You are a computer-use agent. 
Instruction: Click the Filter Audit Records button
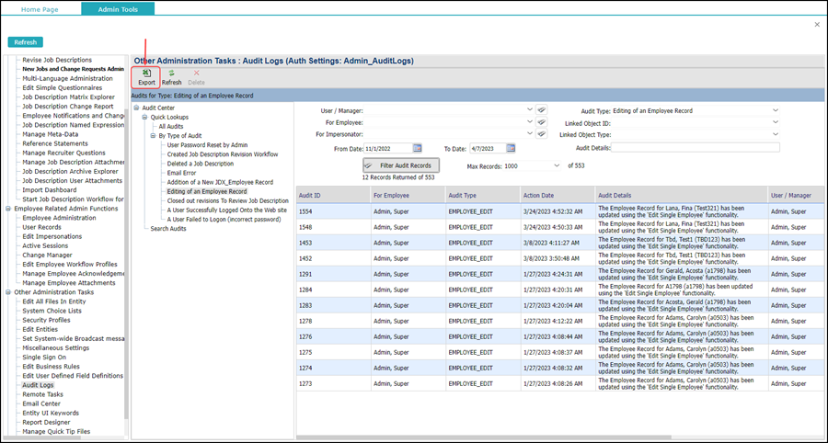401,165
